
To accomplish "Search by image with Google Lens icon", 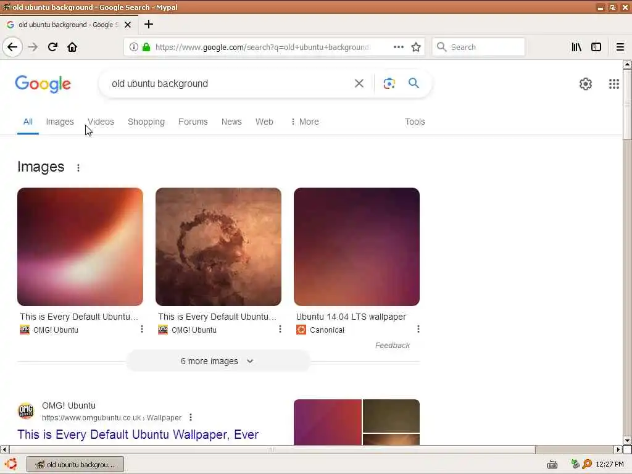I will pos(389,83).
